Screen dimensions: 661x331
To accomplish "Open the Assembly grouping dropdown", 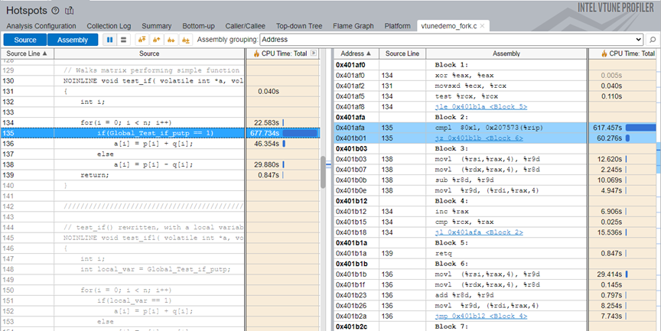I will (x=639, y=39).
